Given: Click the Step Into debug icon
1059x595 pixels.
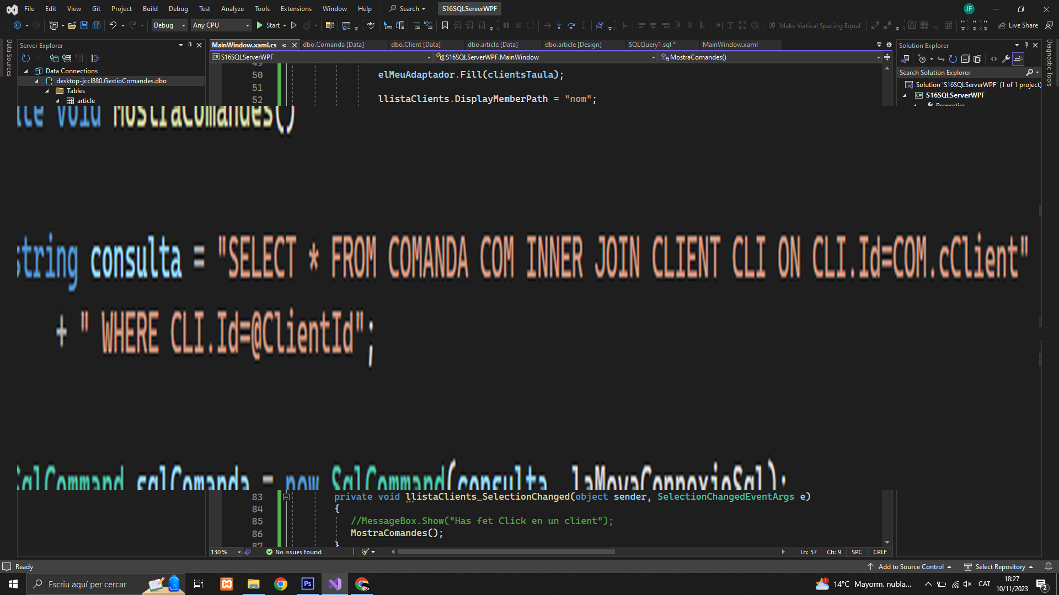Looking at the screenshot, I should pyautogui.click(x=559, y=25).
